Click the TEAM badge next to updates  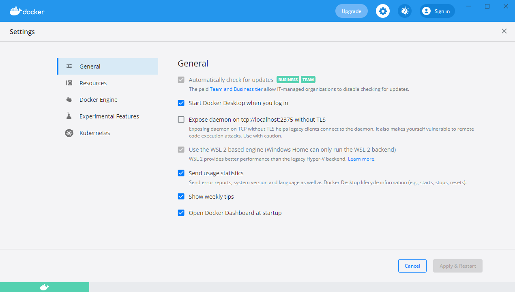pos(308,80)
